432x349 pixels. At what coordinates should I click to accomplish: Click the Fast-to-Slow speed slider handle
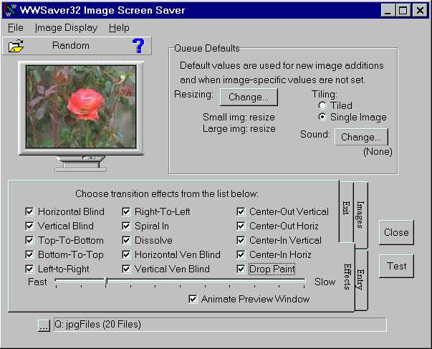(x=106, y=282)
